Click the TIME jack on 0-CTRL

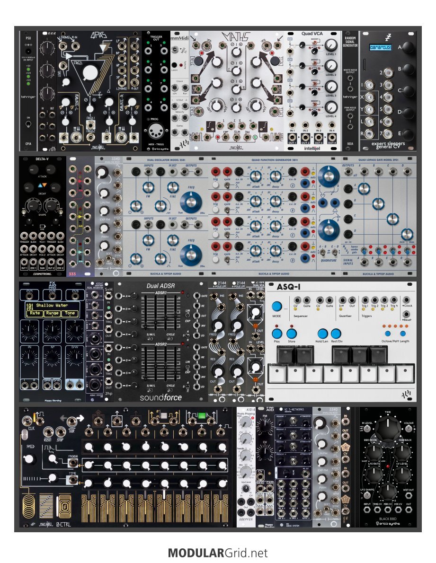[73, 480]
